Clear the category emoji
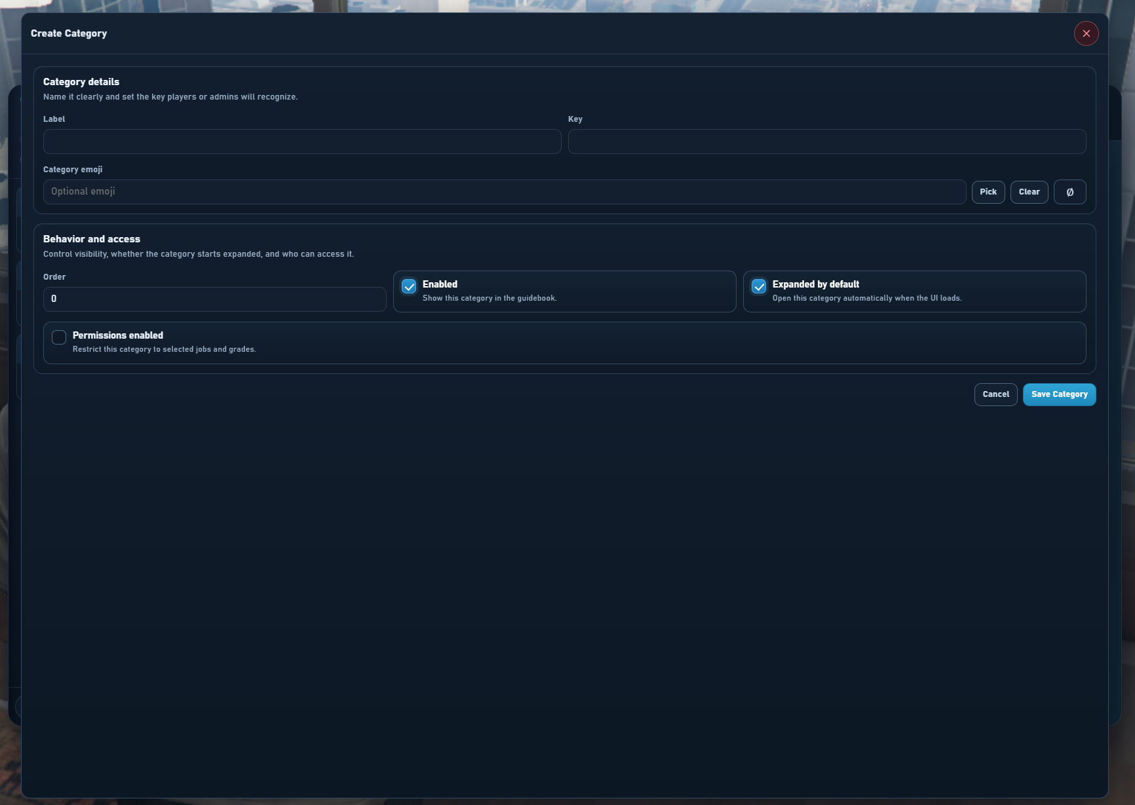The image size is (1135, 805). pyautogui.click(x=1029, y=192)
